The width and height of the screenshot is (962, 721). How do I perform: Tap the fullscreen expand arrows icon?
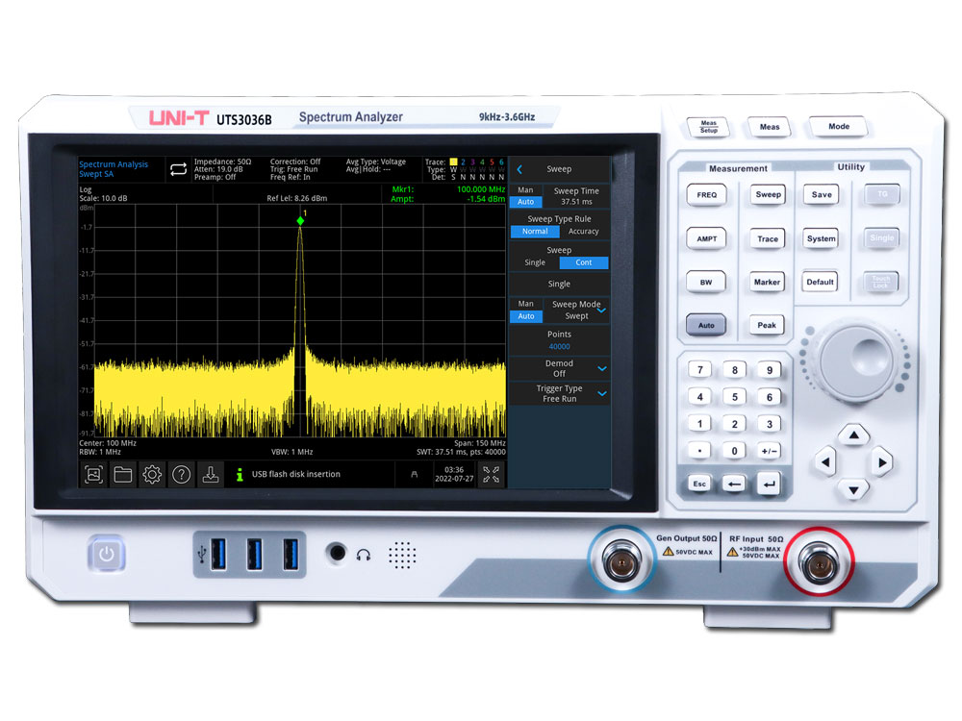pos(491,475)
